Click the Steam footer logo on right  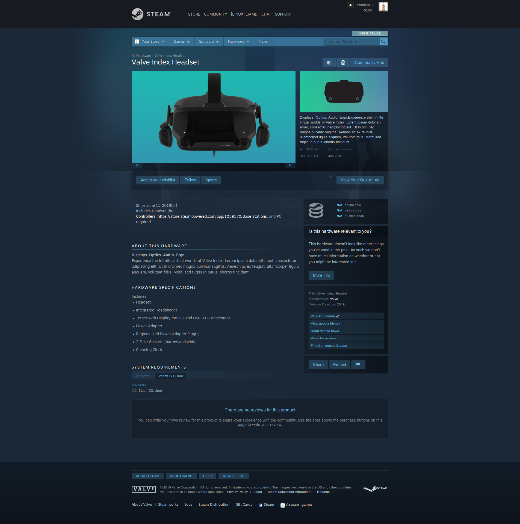(376, 489)
